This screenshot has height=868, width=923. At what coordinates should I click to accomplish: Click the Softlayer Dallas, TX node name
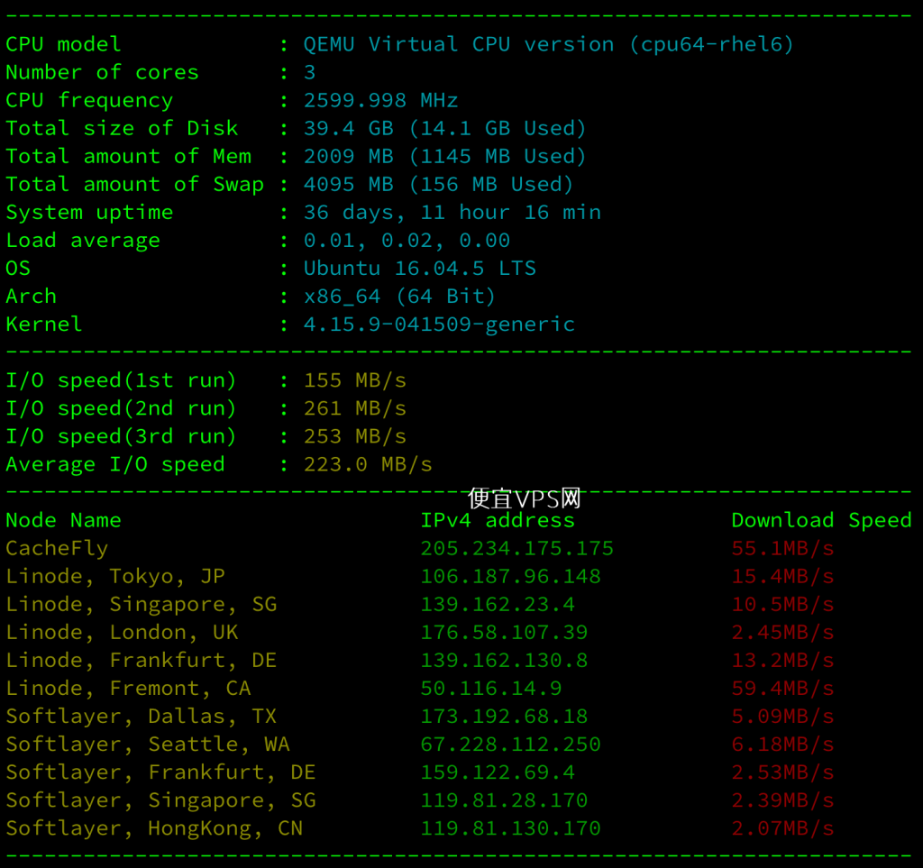point(142,717)
